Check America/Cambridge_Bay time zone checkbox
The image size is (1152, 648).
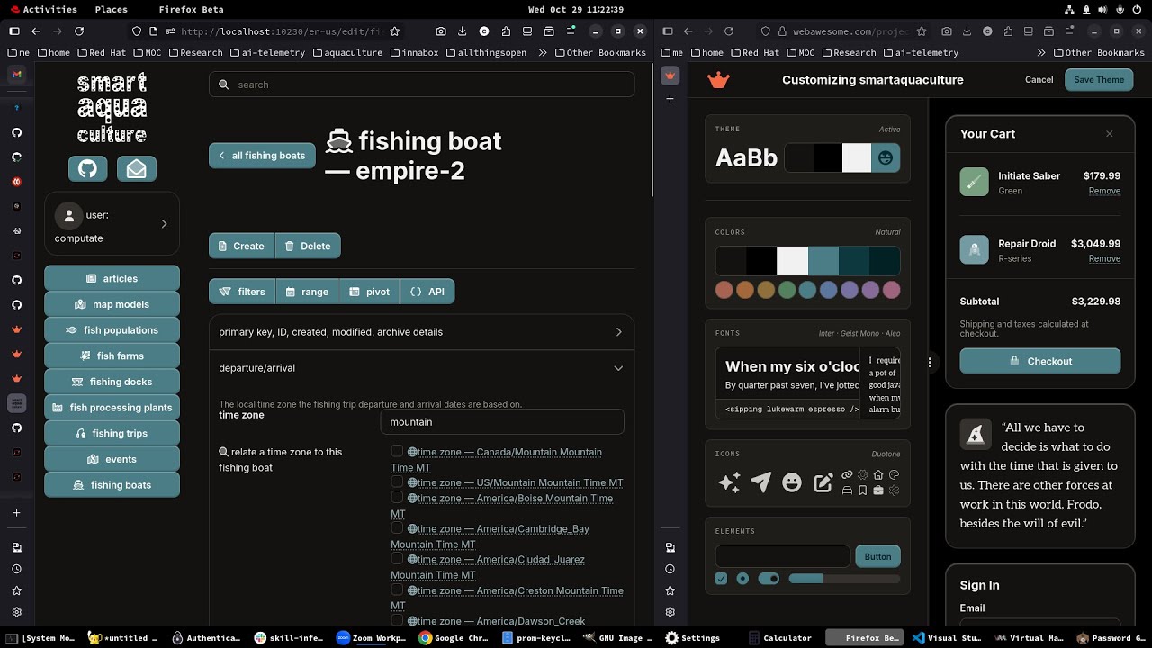point(397,527)
